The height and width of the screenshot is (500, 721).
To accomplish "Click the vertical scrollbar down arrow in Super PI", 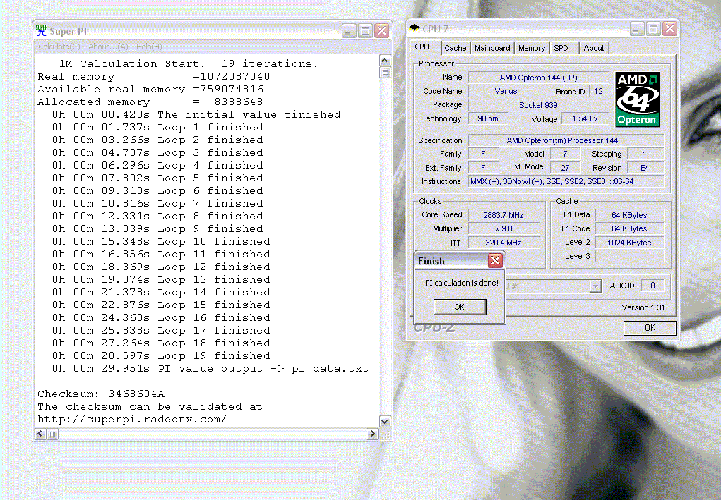I will (x=385, y=421).
